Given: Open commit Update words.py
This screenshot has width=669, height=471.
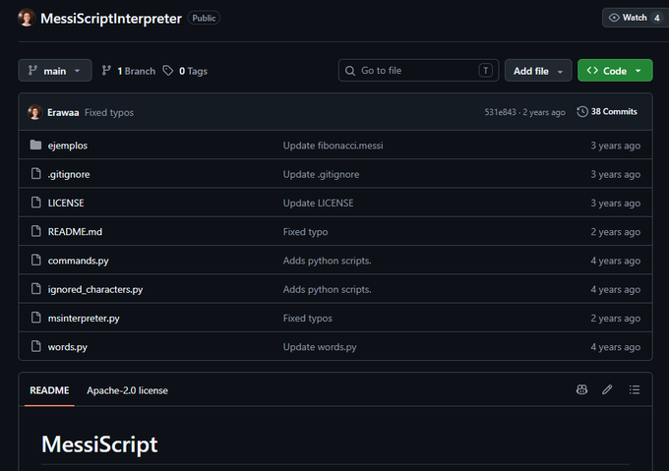Looking at the screenshot, I should (320, 347).
